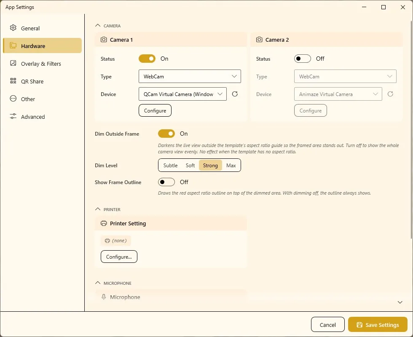Image resolution: width=413 pixels, height=337 pixels.
Task: Click the Cancel button
Action: pyautogui.click(x=328, y=325)
